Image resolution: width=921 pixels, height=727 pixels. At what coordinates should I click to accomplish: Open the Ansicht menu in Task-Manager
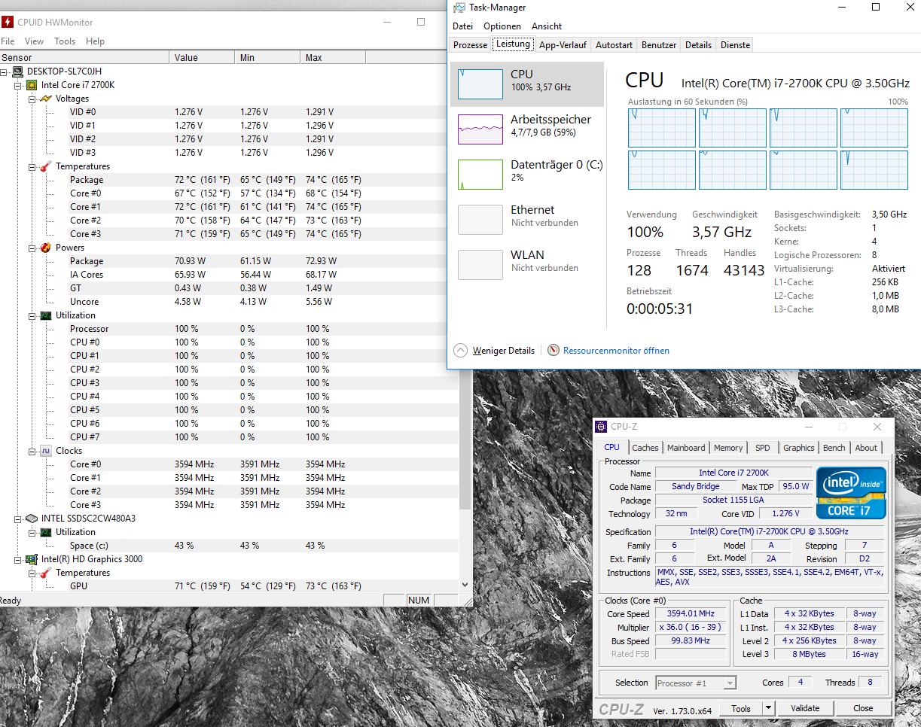(x=547, y=26)
